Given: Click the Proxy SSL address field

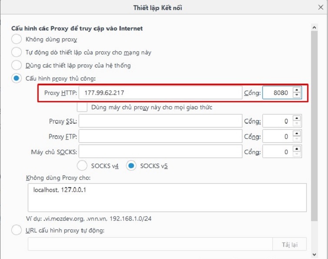Looking at the screenshot, I should pyautogui.click(x=160, y=121).
